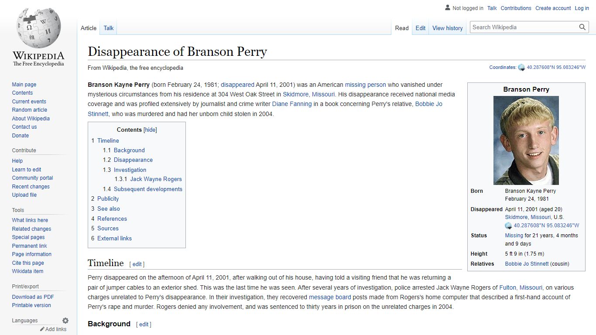Open Recent changes in the sidebar
596x335 pixels.
pos(31,187)
